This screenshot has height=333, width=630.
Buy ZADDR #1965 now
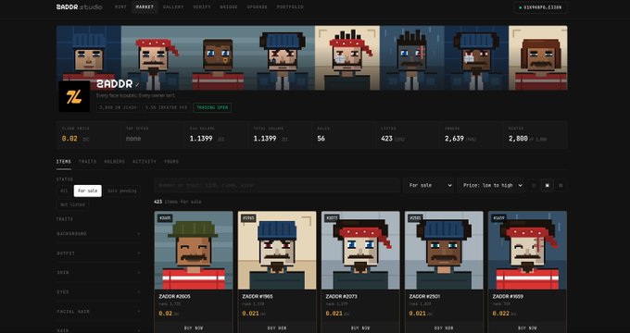(x=277, y=327)
